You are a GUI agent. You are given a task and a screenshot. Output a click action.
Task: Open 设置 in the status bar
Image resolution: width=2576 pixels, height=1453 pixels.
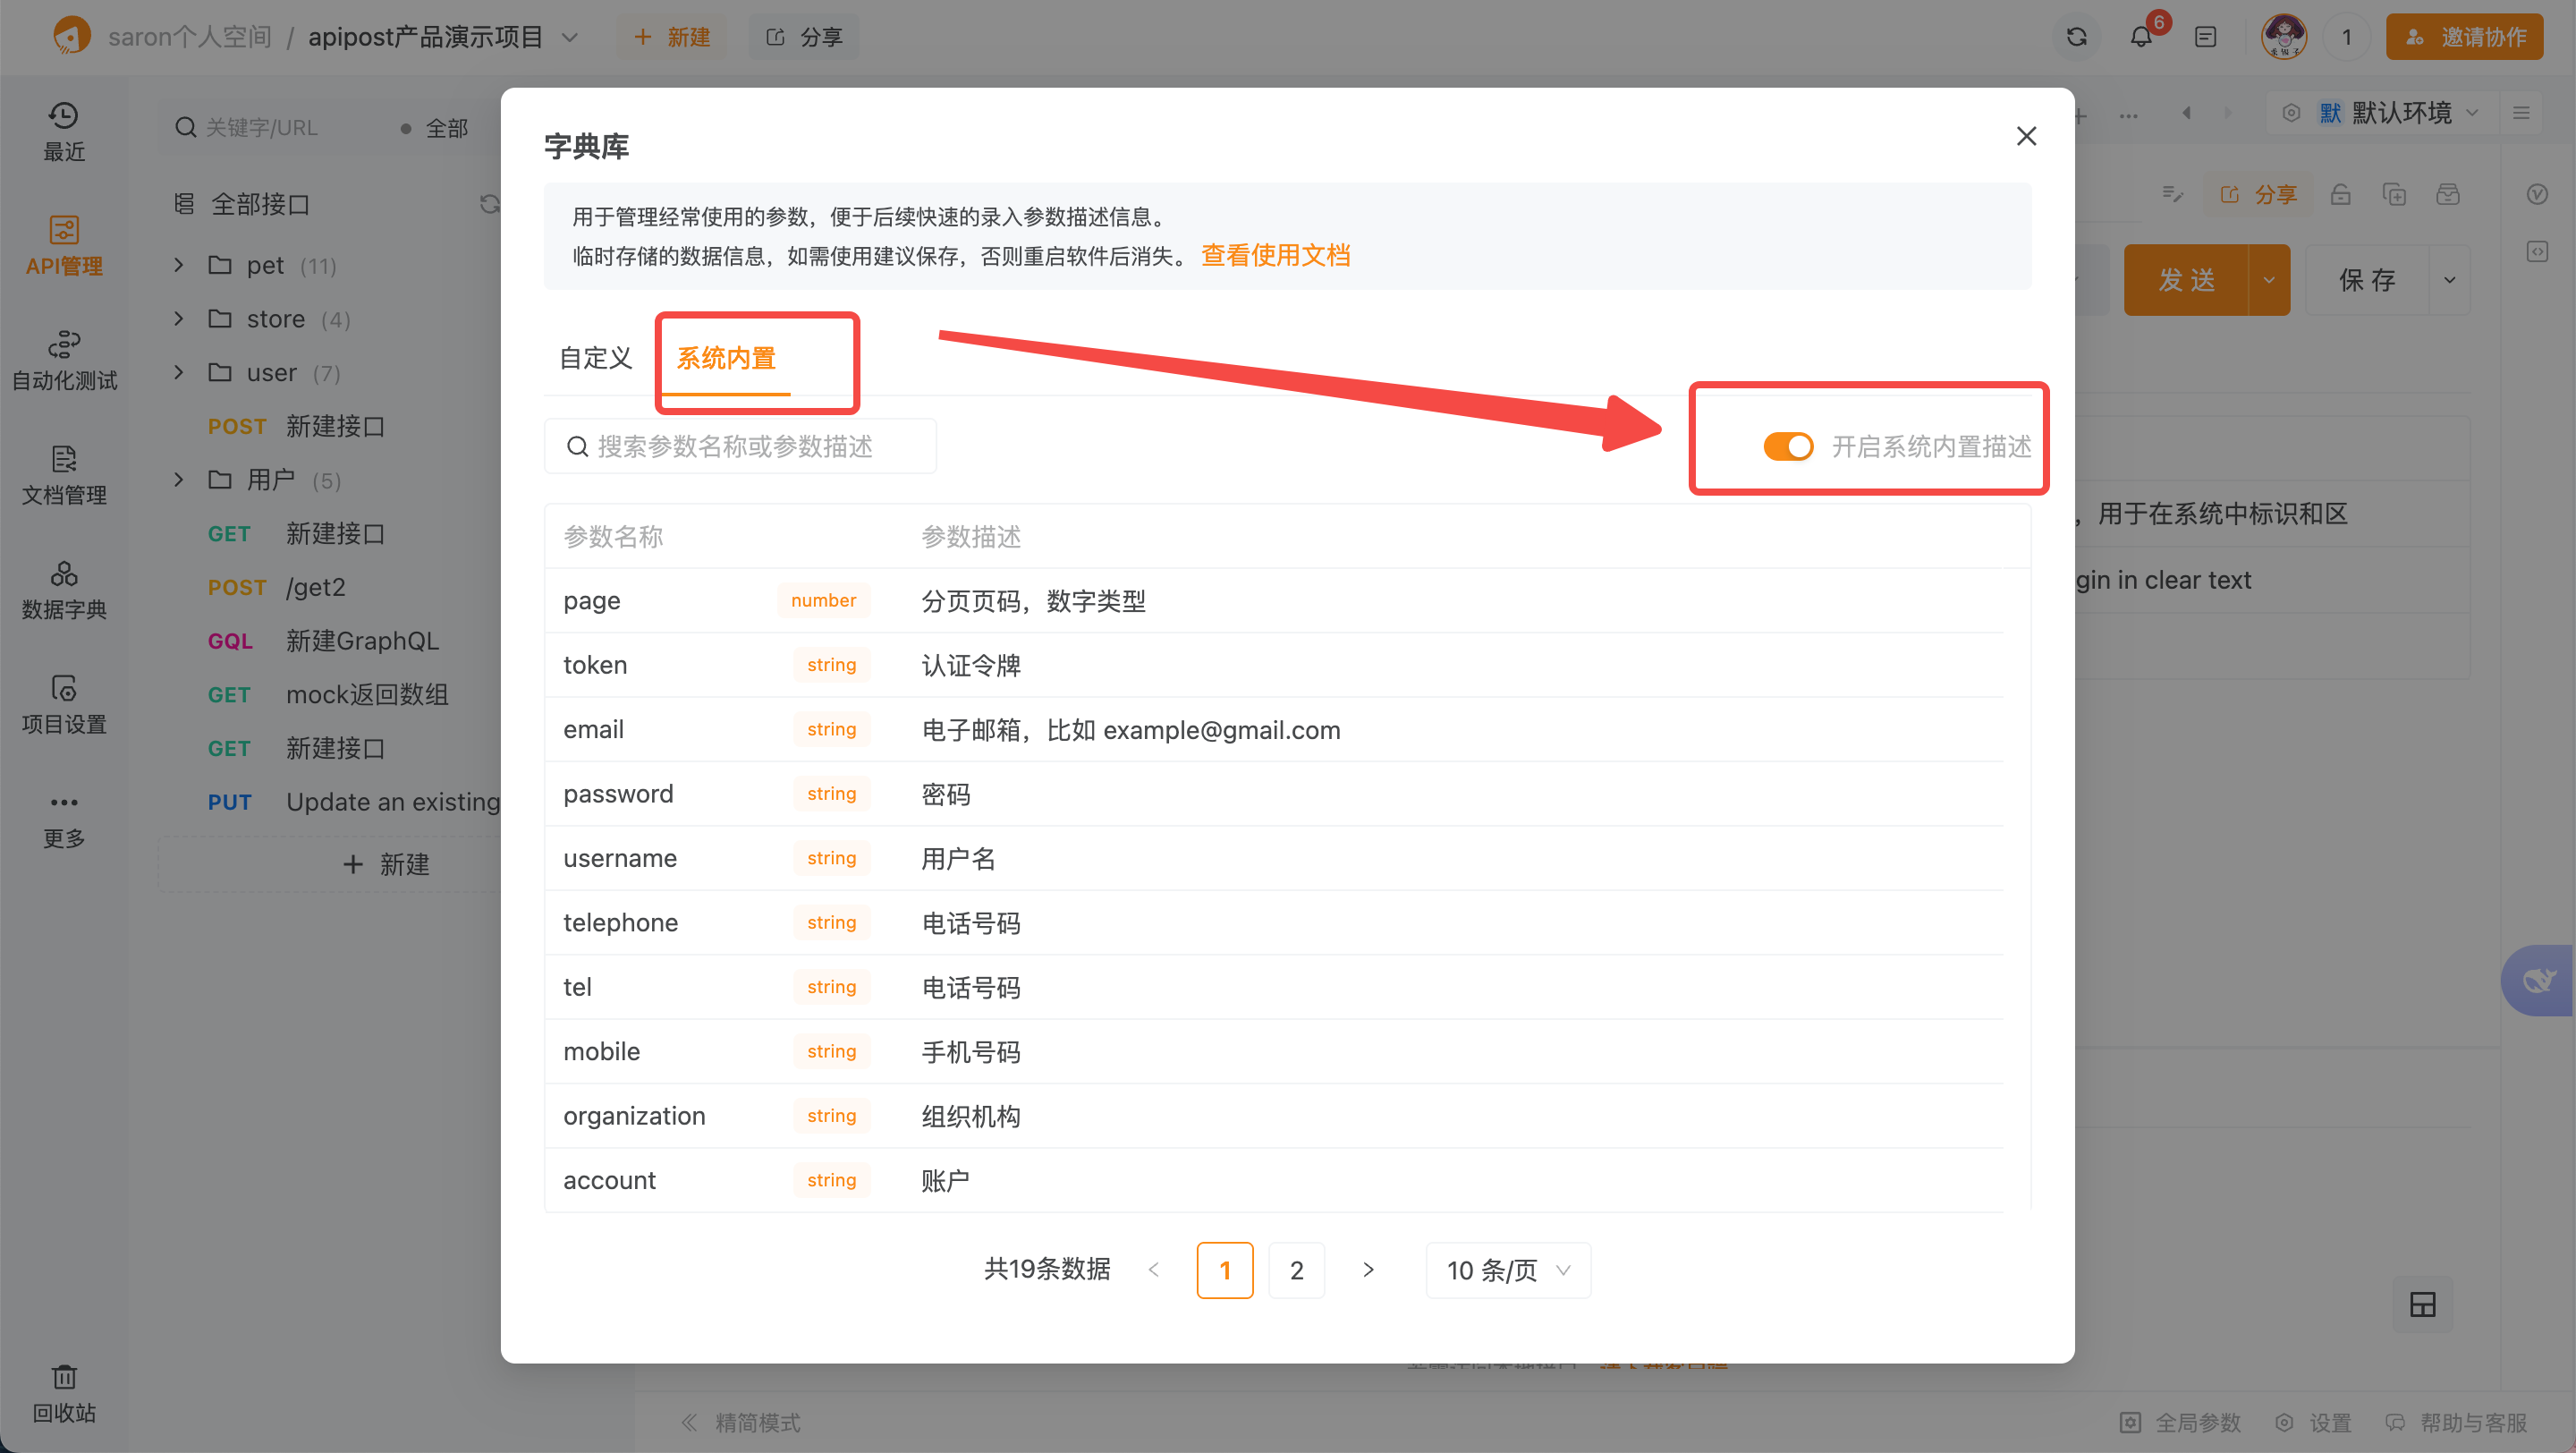point(2313,1422)
